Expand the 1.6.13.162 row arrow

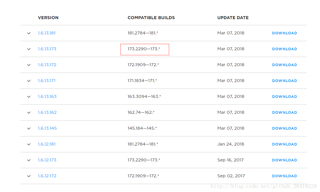29,113
